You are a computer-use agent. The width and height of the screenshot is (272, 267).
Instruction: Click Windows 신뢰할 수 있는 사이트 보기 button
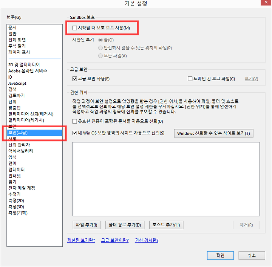[x=213, y=133]
